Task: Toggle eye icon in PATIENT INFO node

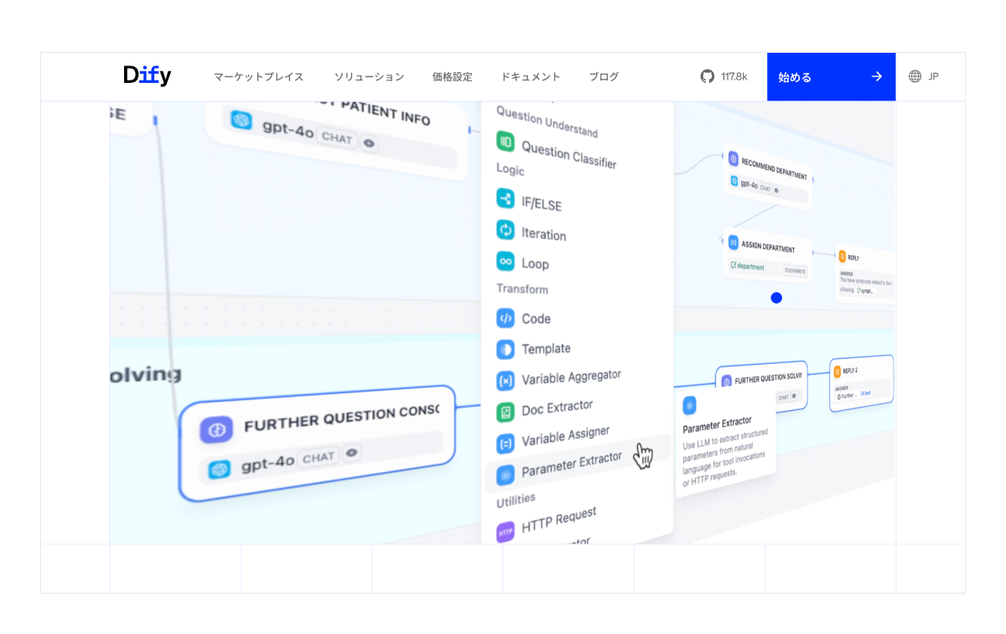Action: (369, 144)
